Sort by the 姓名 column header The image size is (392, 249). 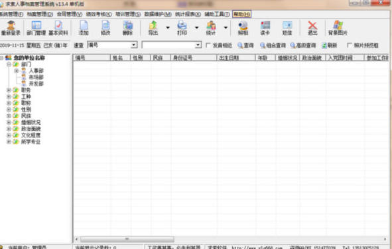point(120,58)
